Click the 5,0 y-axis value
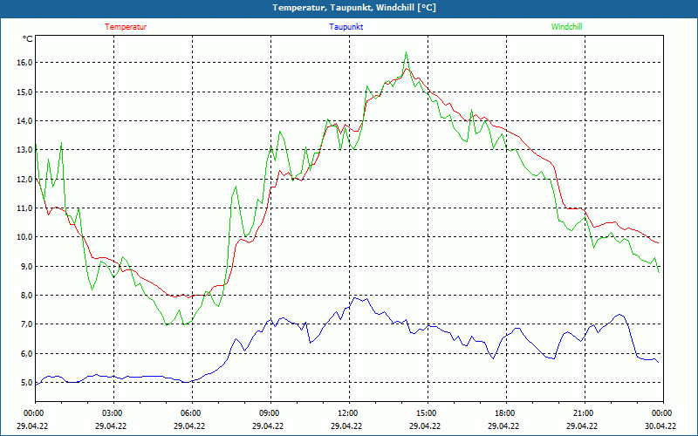The width and height of the screenshot is (698, 436). [24, 383]
